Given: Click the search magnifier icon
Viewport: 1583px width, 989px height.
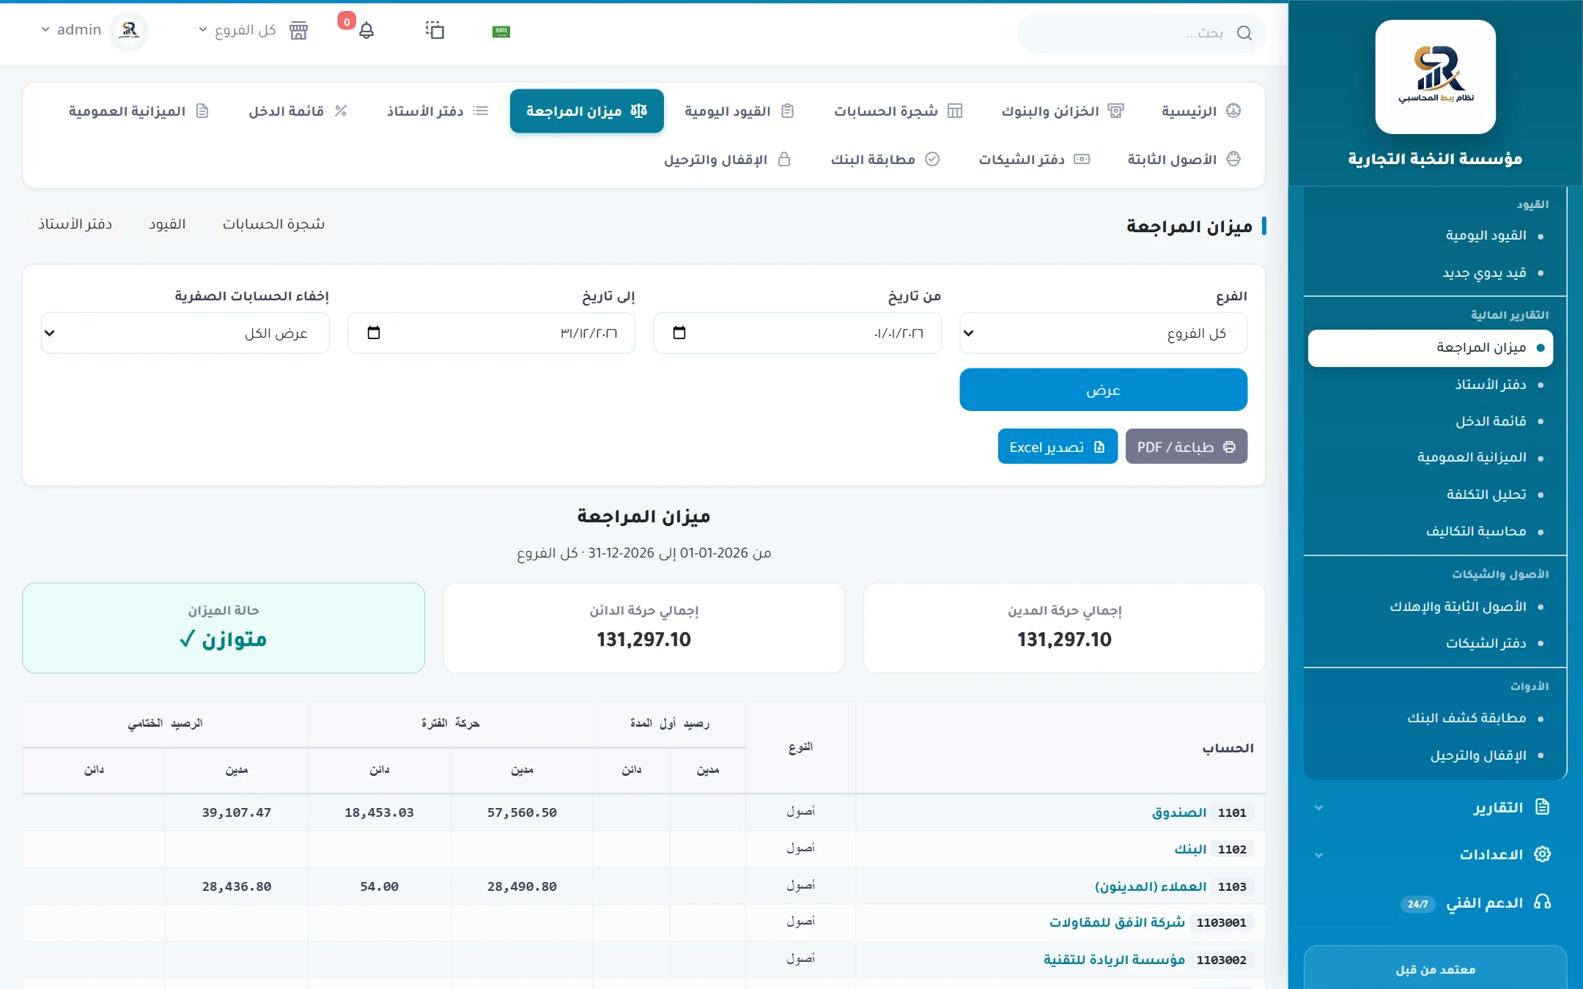Looking at the screenshot, I should [1244, 33].
